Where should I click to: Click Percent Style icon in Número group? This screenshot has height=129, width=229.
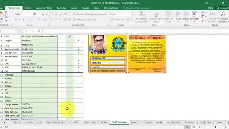coord(118,19)
